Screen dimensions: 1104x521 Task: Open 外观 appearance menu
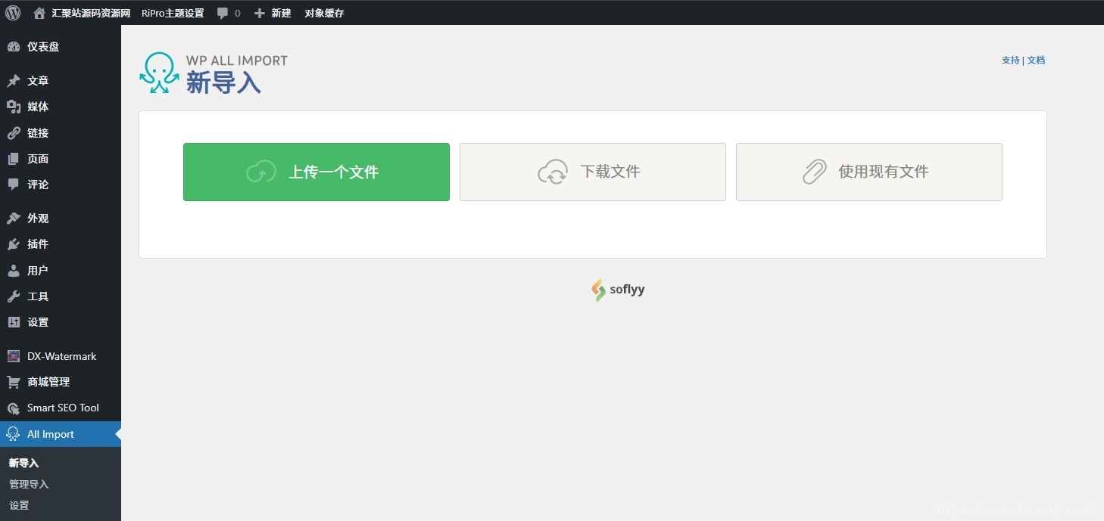(x=61, y=219)
